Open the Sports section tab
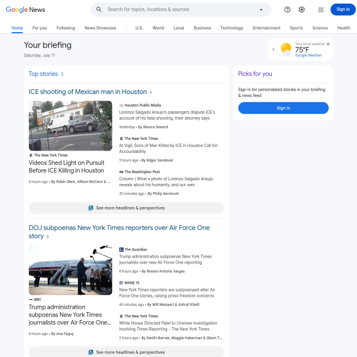The image size is (357, 357). pyautogui.click(x=296, y=28)
